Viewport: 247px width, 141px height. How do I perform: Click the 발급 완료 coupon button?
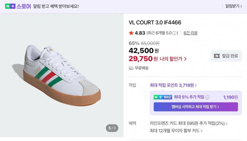[x=226, y=56]
